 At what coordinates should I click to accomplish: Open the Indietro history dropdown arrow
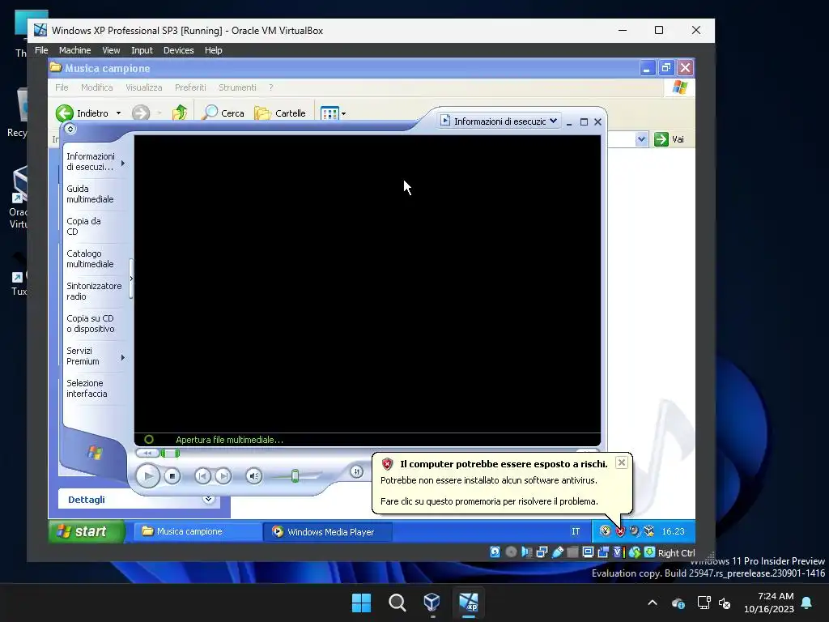[x=118, y=113]
